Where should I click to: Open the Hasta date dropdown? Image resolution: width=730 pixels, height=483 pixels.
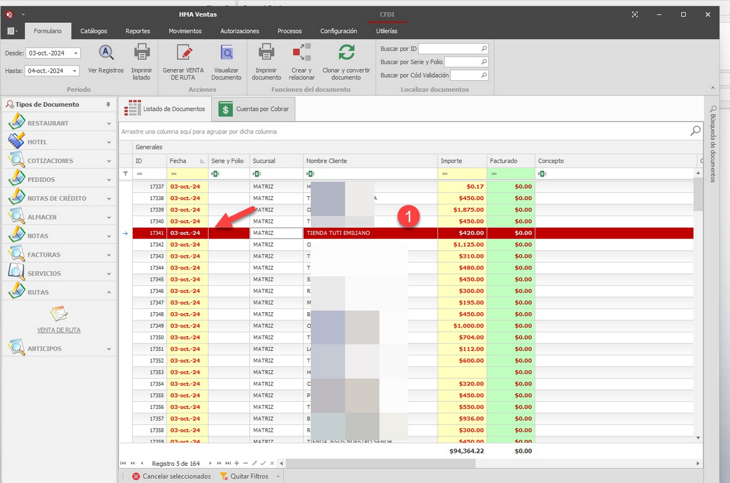(x=75, y=71)
